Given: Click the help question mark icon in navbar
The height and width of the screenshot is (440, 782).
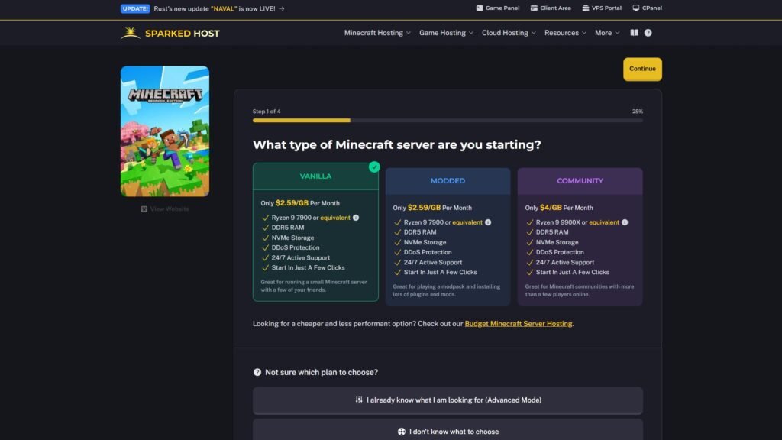Looking at the screenshot, I should (x=648, y=33).
